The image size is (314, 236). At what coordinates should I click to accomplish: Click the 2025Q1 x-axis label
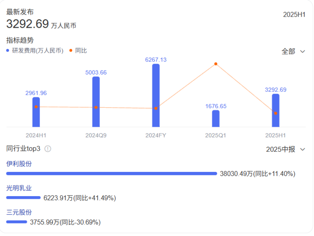(x=216, y=135)
